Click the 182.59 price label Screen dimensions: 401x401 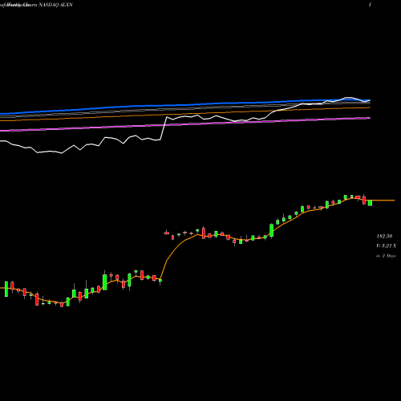pyautogui.click(x=384, y=236)
